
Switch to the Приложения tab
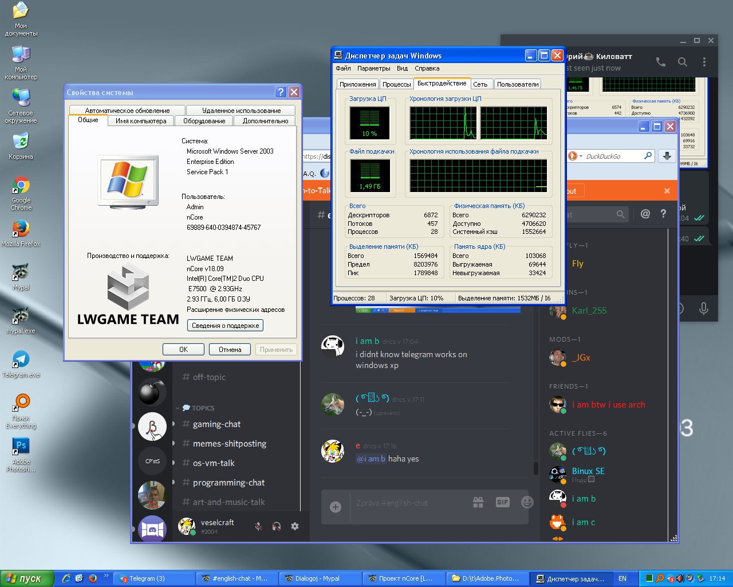[x=357, y=84]
